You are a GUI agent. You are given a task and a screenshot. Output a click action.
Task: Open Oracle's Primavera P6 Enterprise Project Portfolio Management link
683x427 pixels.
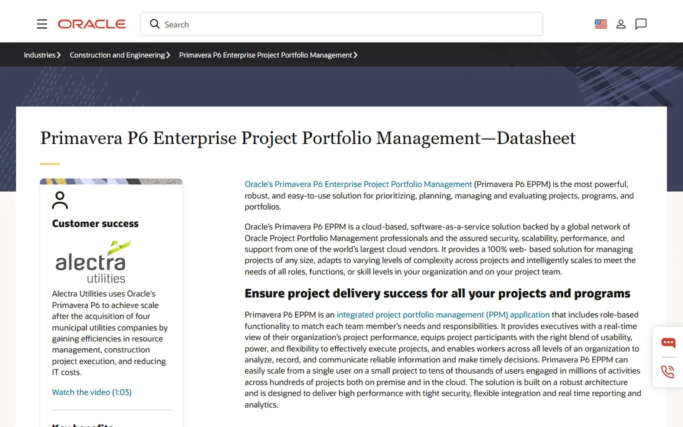pos(358,184)
